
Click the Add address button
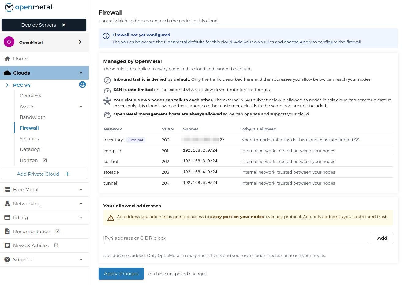pyautogui.click(x=382, y=238)
